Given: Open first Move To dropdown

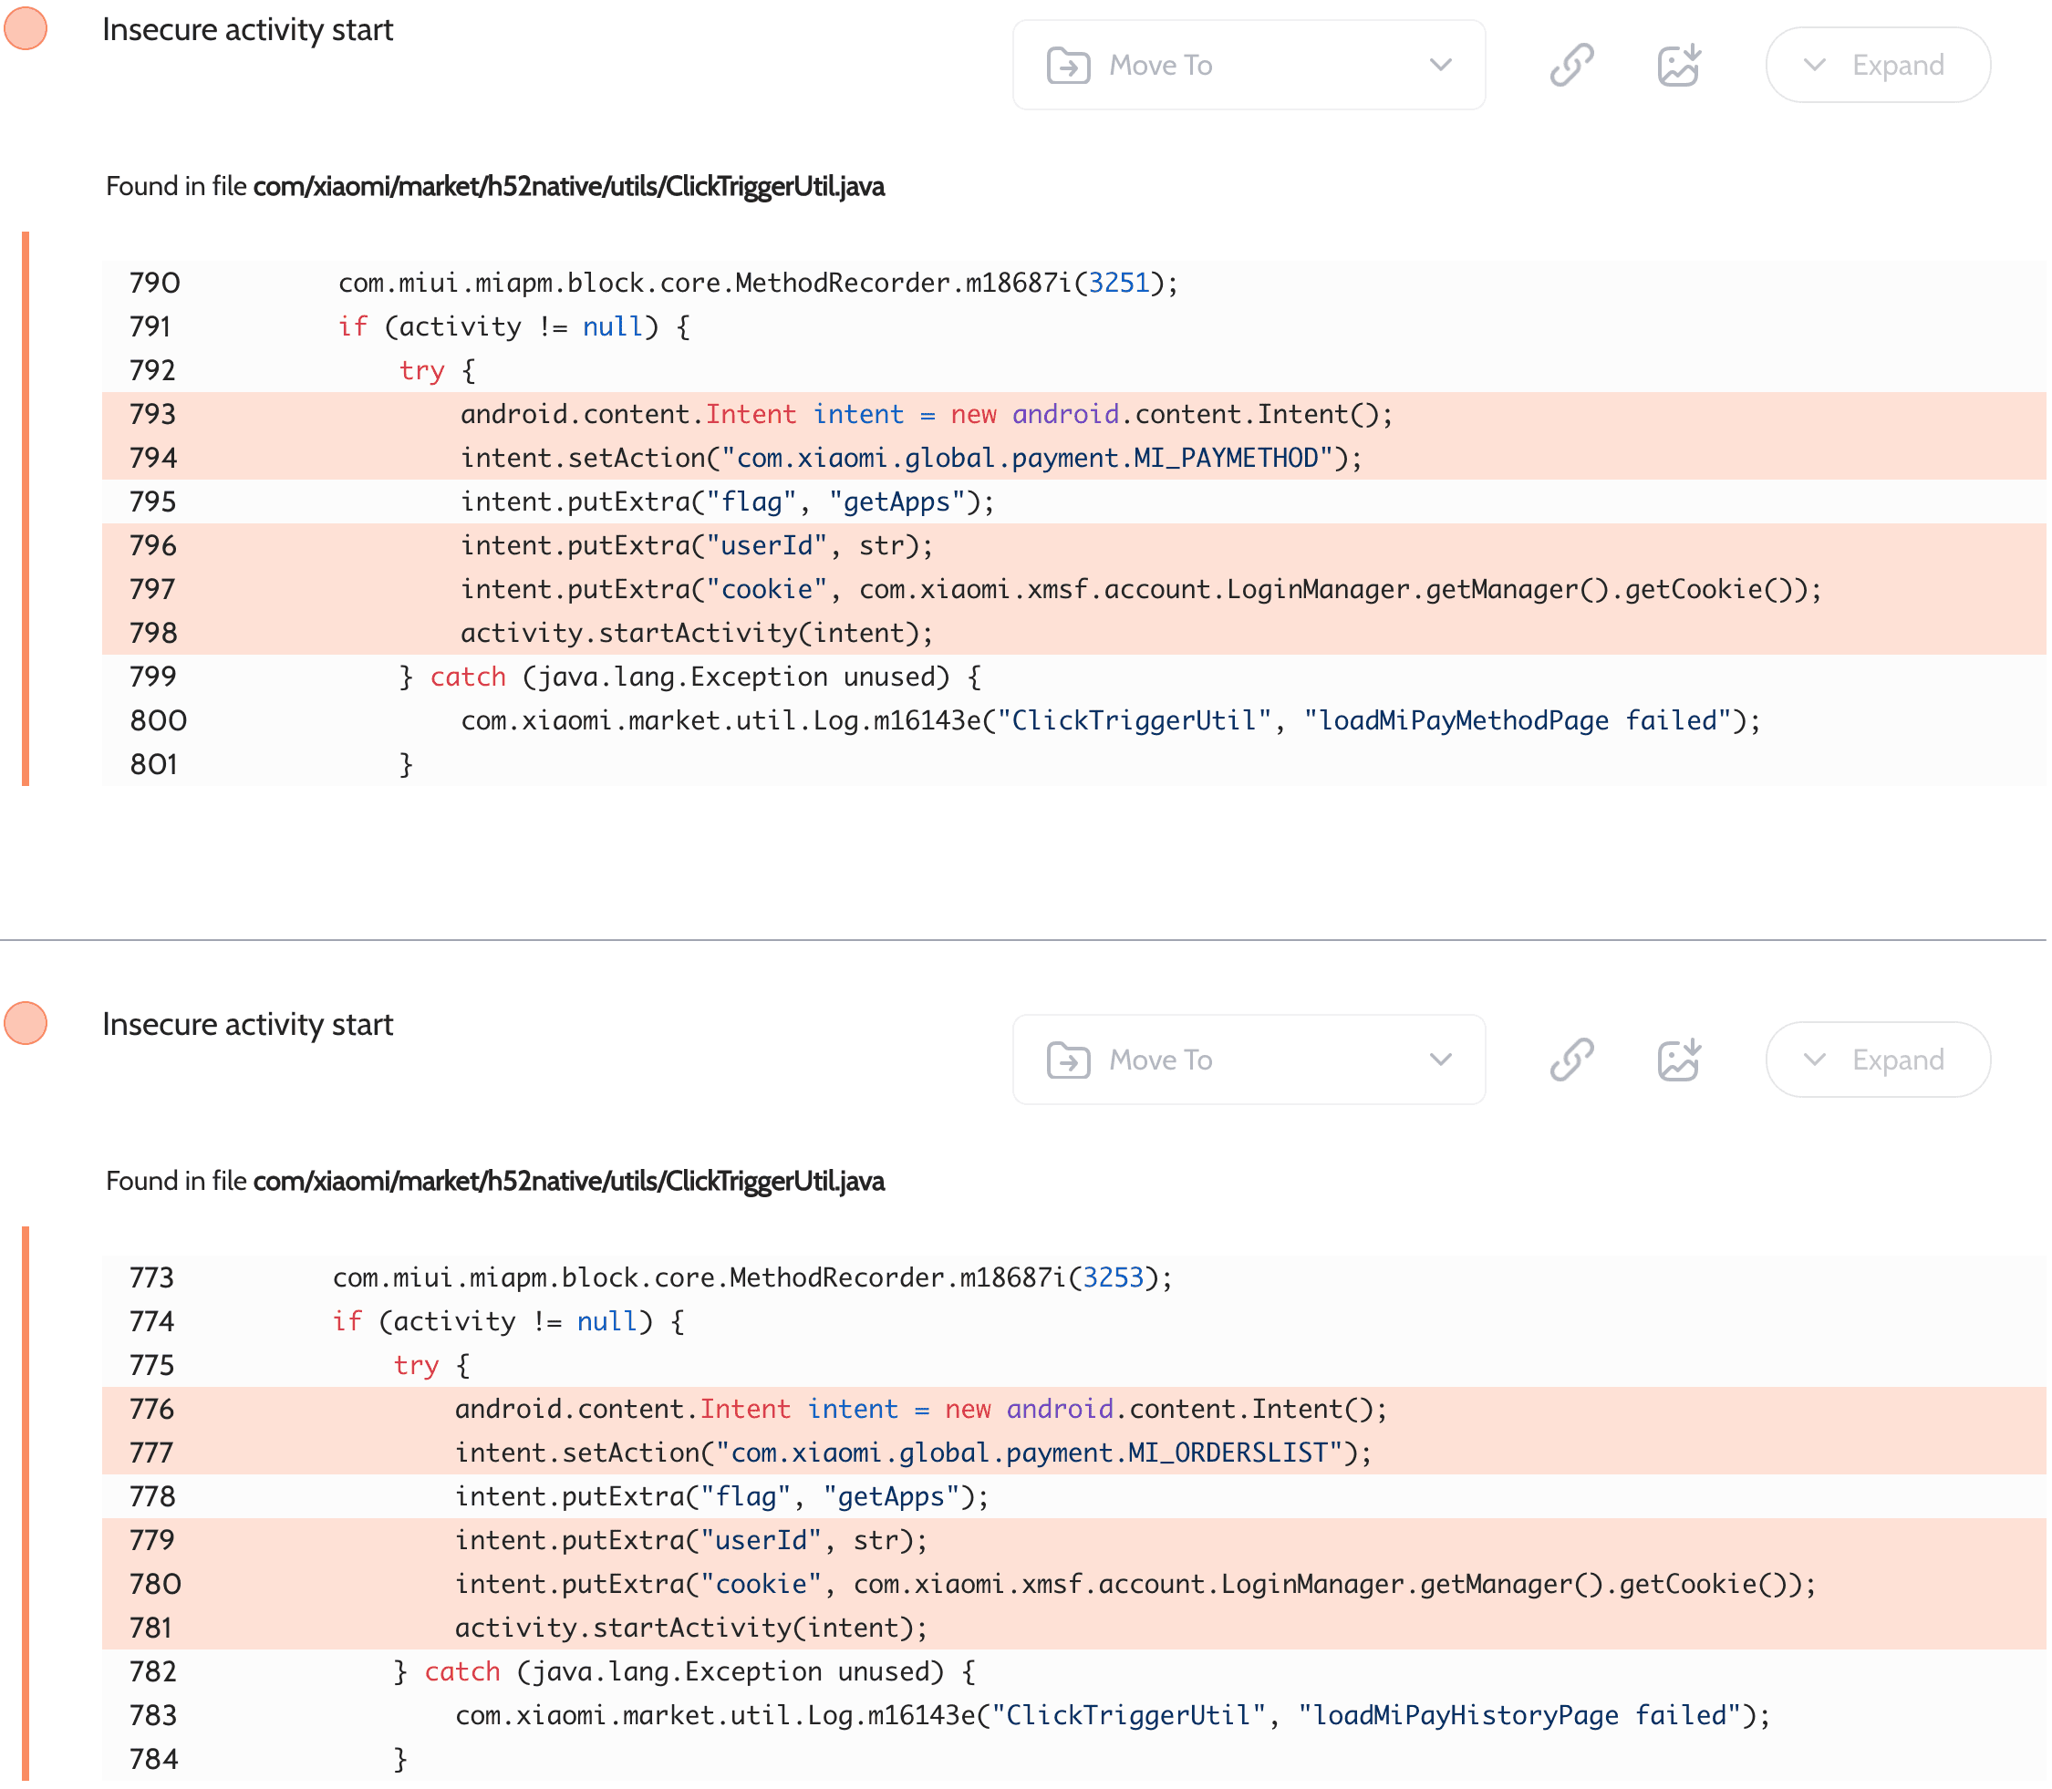Looking at the screenshot, I should (x=1249, y=65).
